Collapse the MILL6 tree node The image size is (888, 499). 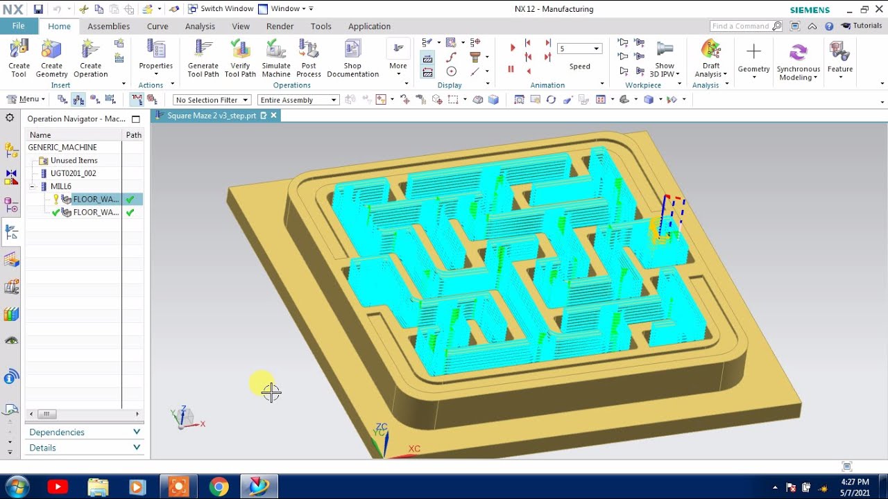33,186
